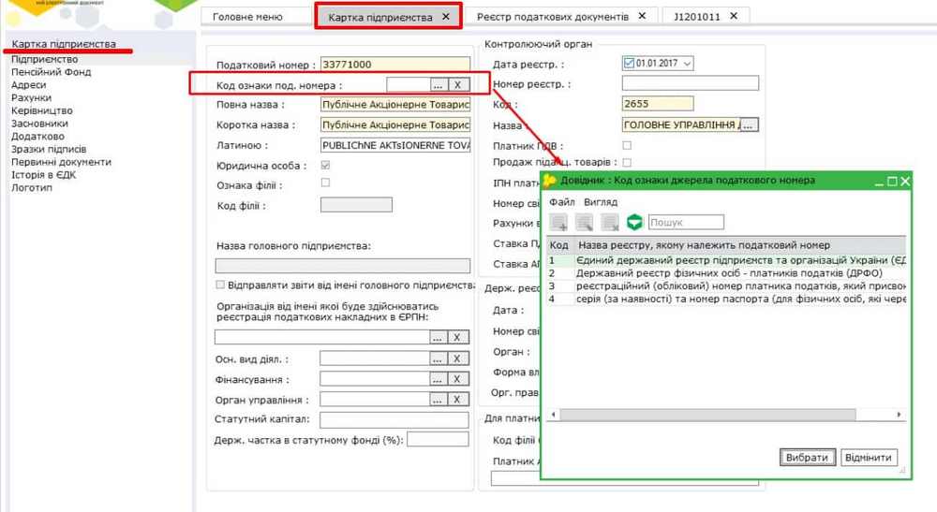Click the green filter icon beside Пошук
Image resolution: width=937 pixels, height=512 pixels.
click(635, 223)
